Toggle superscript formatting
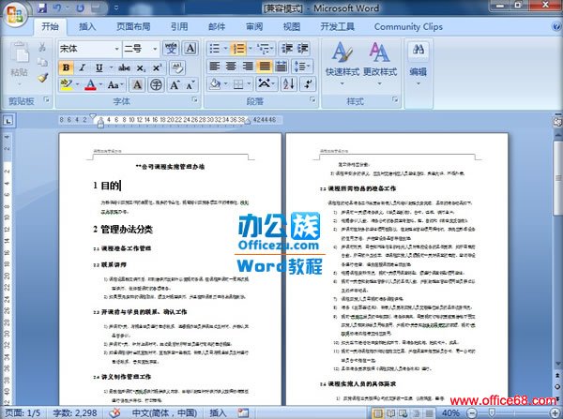The width and height of the screenshot is (563, 419). (x=157, y=67)
